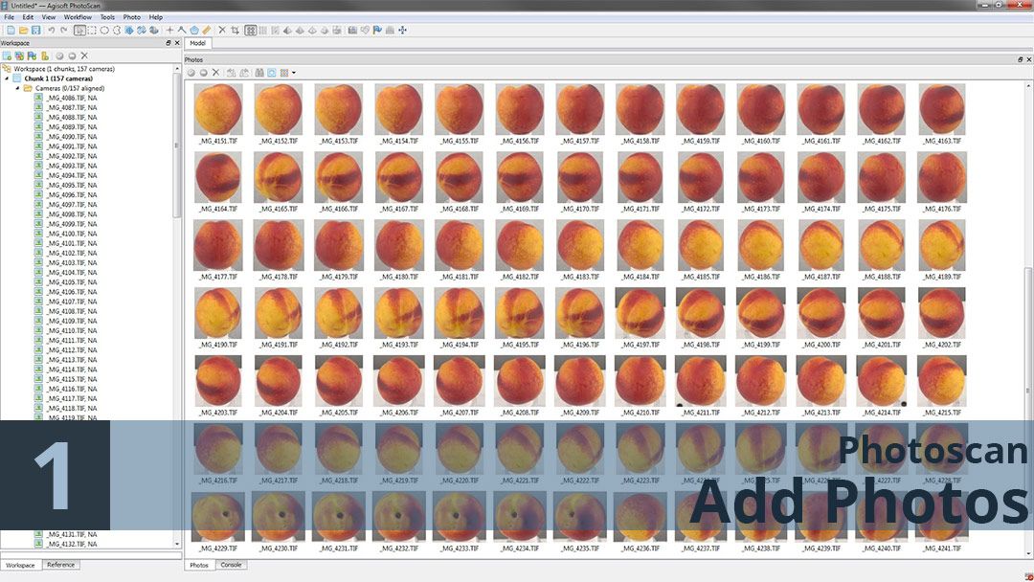
Task: Undo the last action
Action: (52, 31)
